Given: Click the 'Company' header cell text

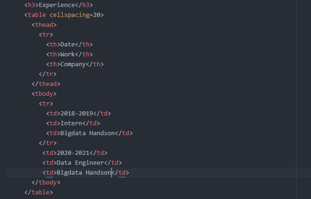Looking at the screenshot, I should (73, 64).
